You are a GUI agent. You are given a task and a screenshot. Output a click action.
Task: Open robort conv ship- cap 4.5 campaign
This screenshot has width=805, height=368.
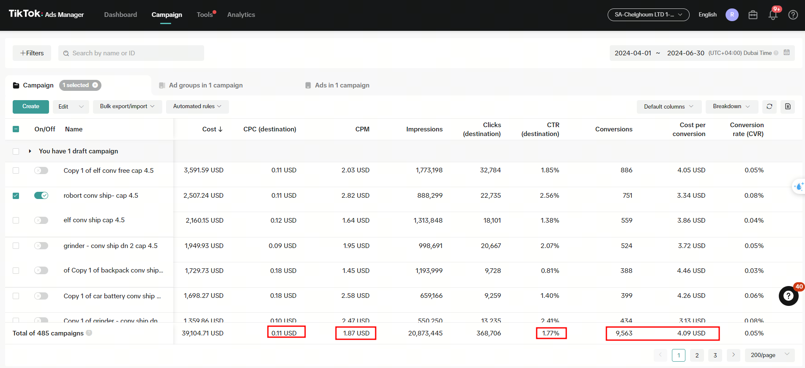click(x=101, y=196)
